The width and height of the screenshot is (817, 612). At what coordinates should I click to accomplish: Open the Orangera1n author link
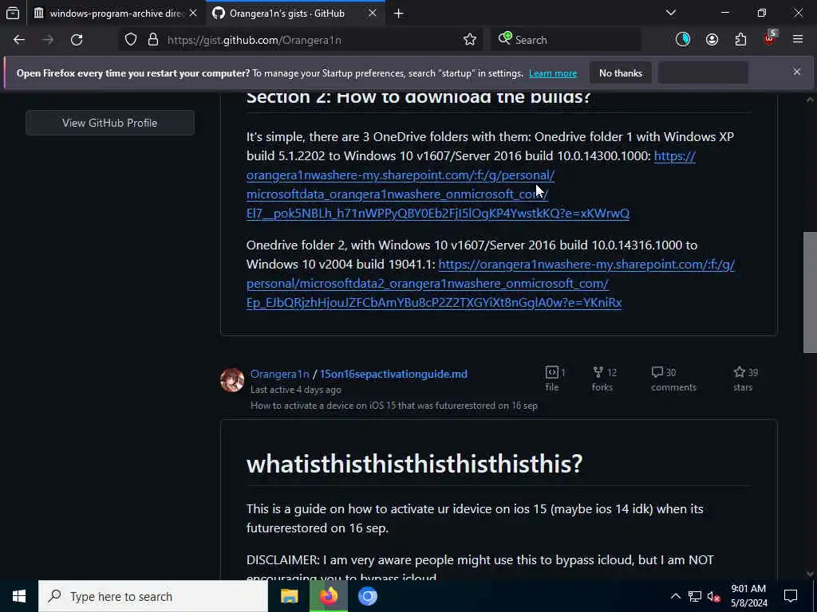280,374
